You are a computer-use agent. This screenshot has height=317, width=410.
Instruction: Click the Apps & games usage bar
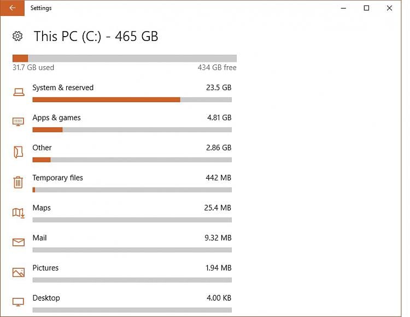coord(132,130)
